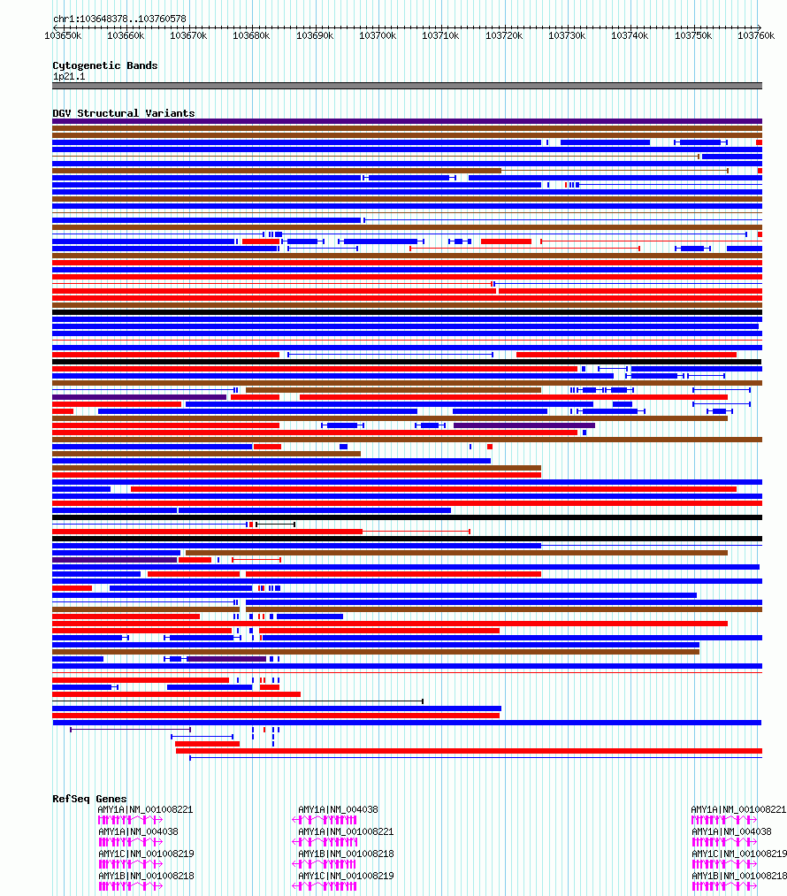
Task: Select reverse-strand gene model under middle AMY1C|NM_001008219
Action: (x=325, y=885)
